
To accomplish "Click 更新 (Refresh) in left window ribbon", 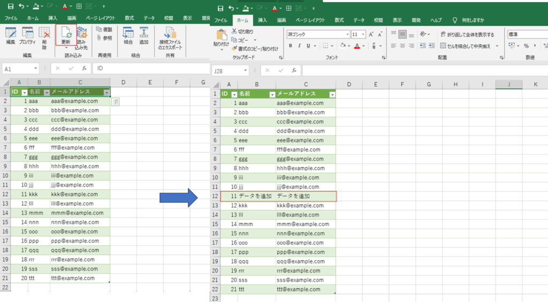I will (x=66, y=36).
